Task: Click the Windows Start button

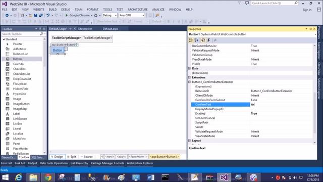Action: [x=6, y=177]
